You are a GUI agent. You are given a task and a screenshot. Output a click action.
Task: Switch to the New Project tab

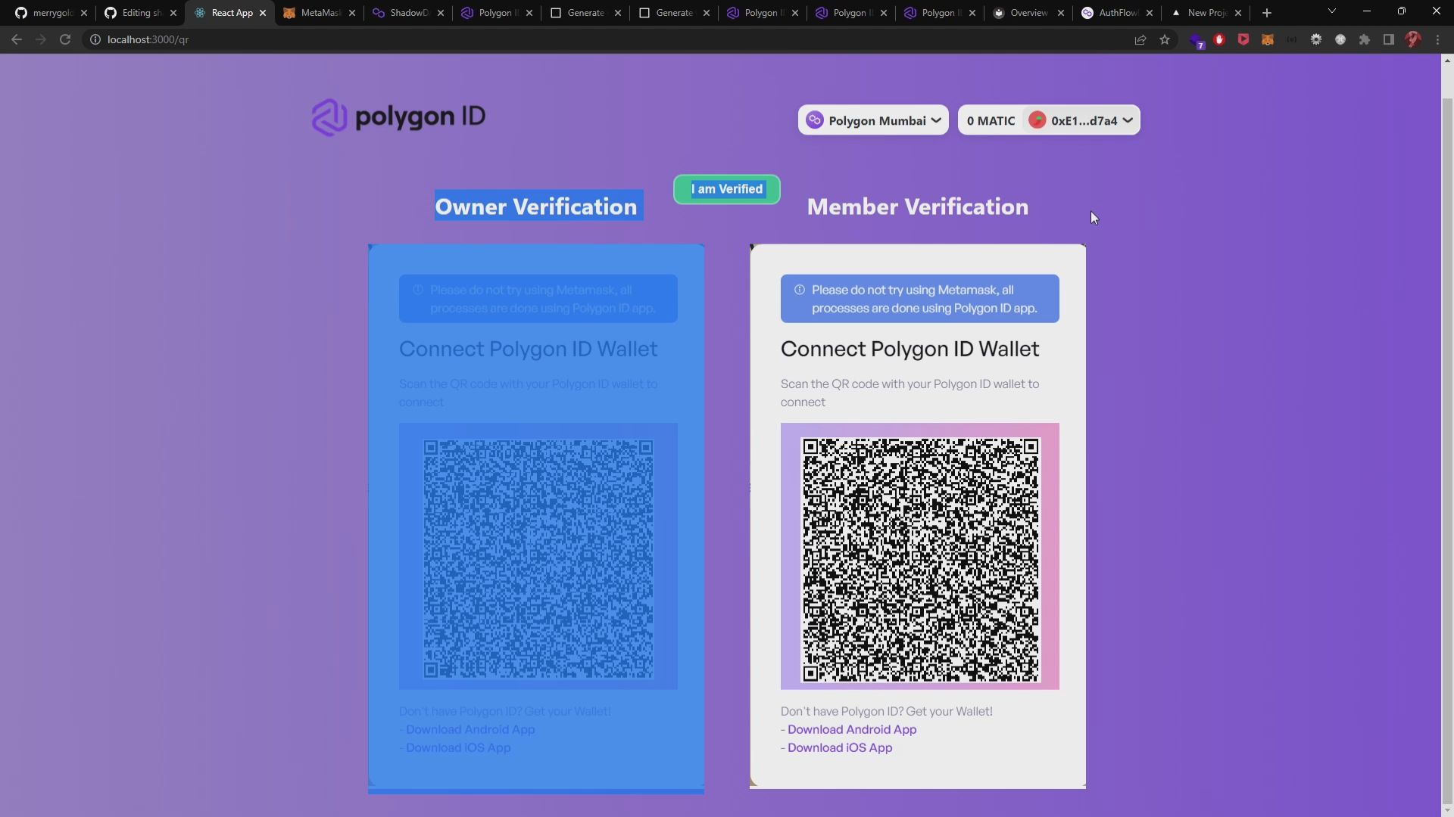(1206, 13)
